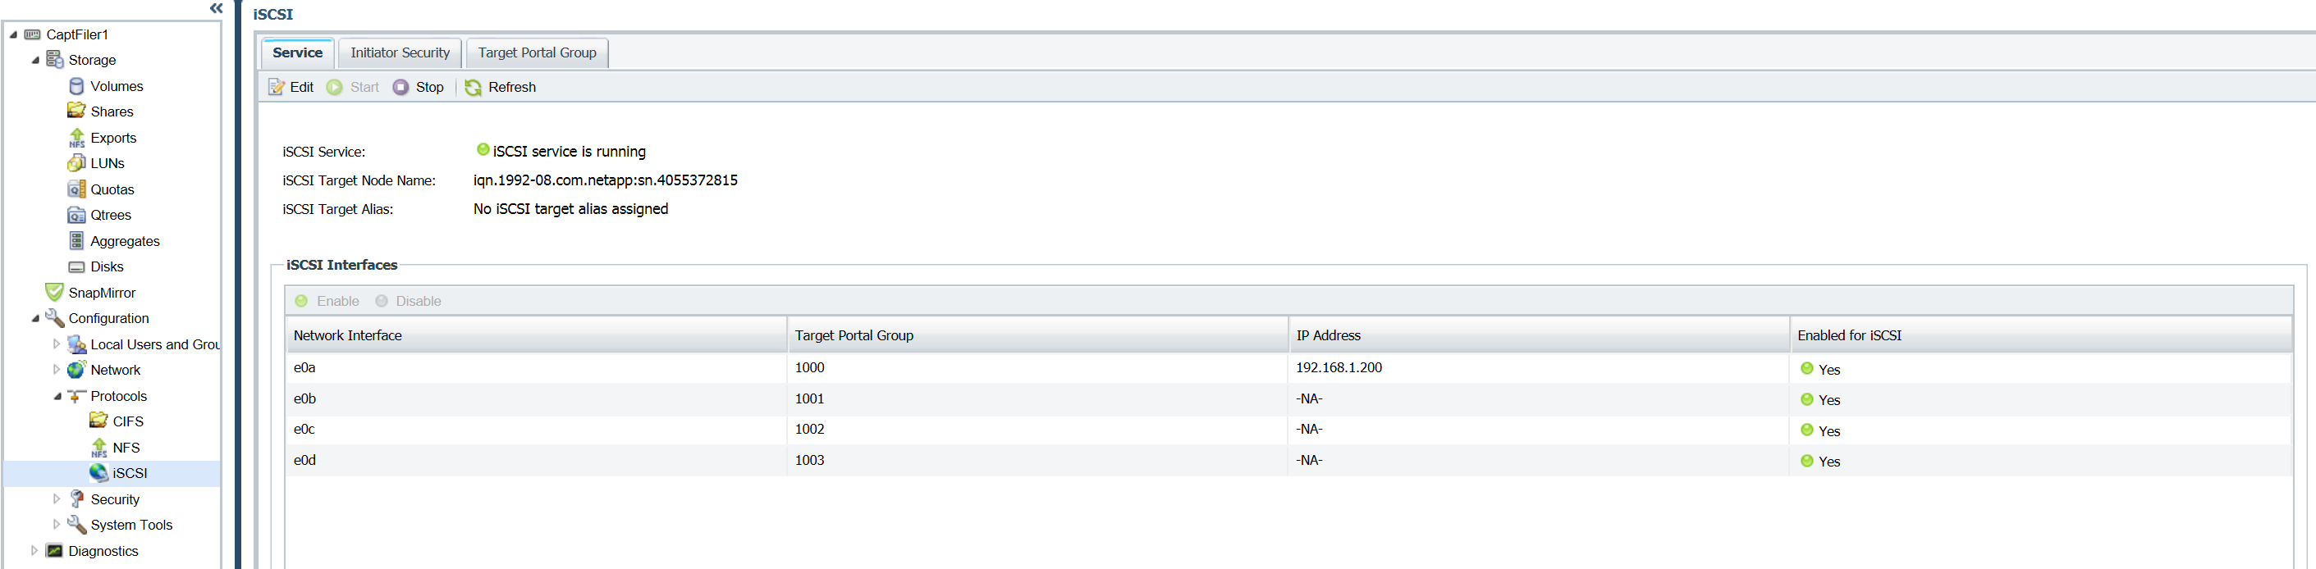Click 'iSCSI service is running' status text
The height and width of the screenshot is (569, 2316).
[x=569, y=152]
